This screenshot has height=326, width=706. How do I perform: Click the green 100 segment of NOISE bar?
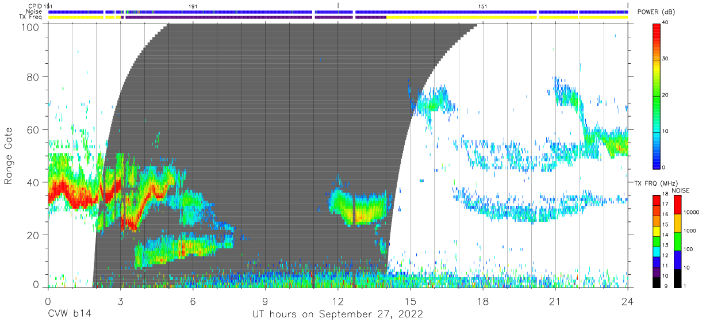point(678,241)
